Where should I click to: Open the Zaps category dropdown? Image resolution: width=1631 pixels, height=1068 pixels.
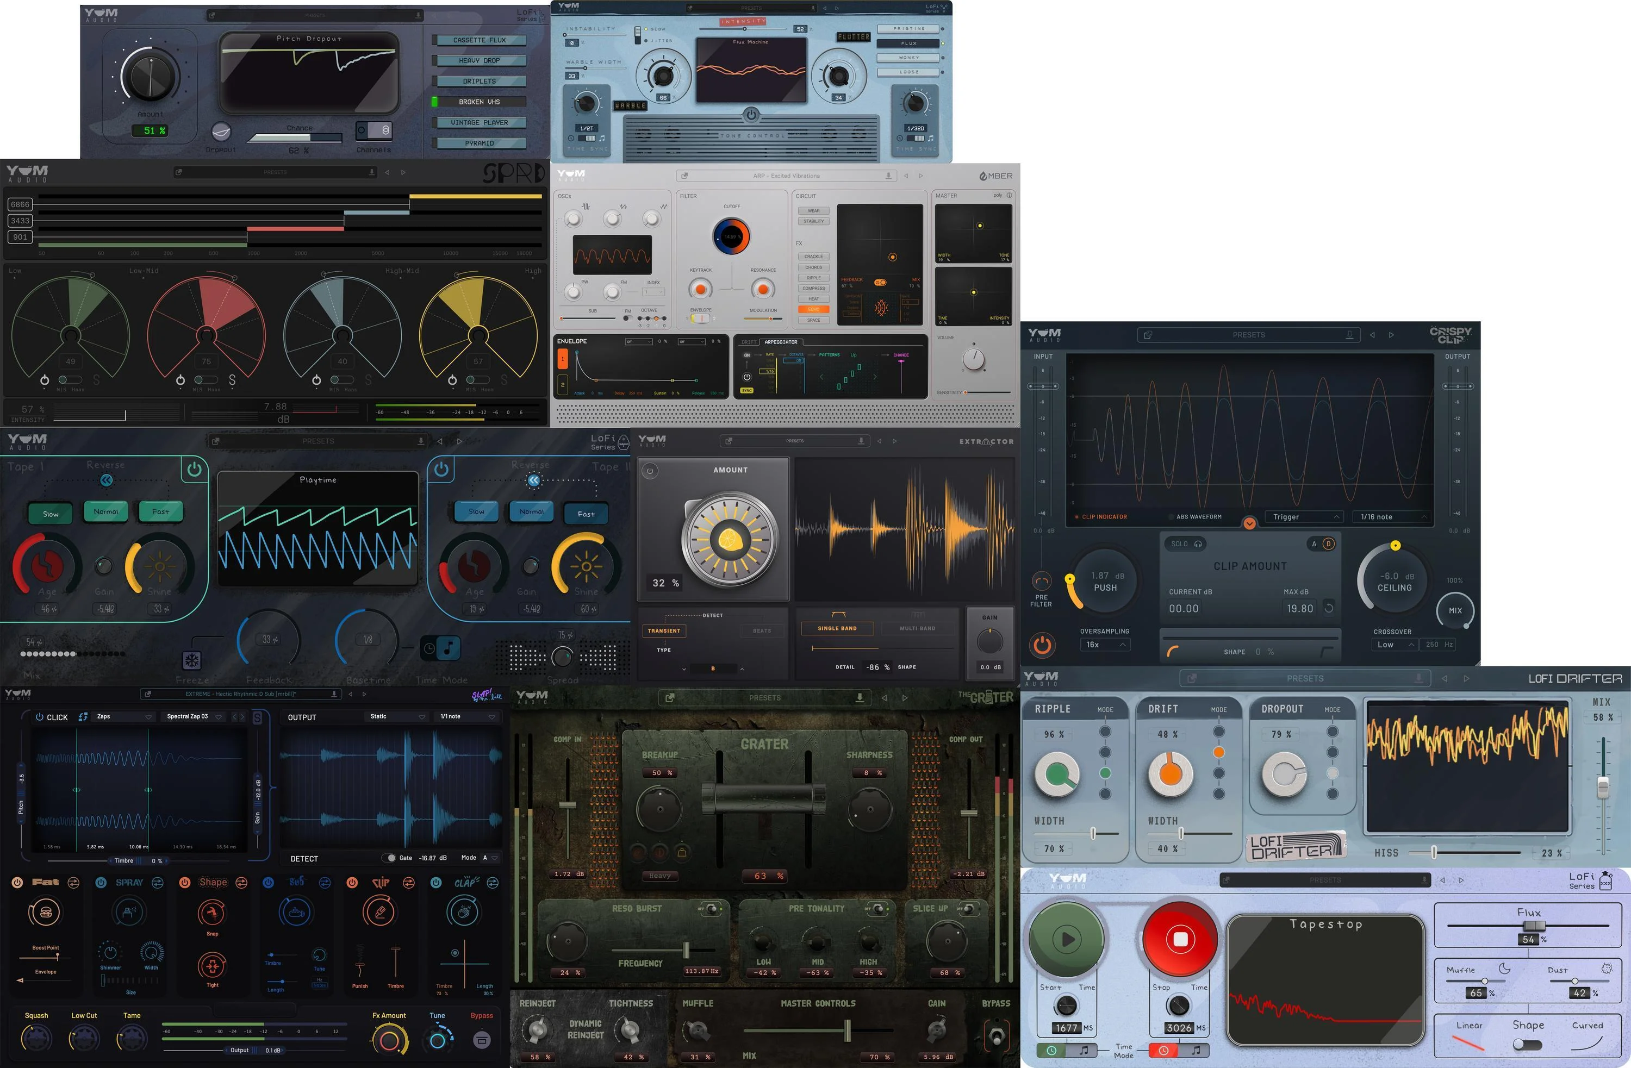(x=123, y=716)
